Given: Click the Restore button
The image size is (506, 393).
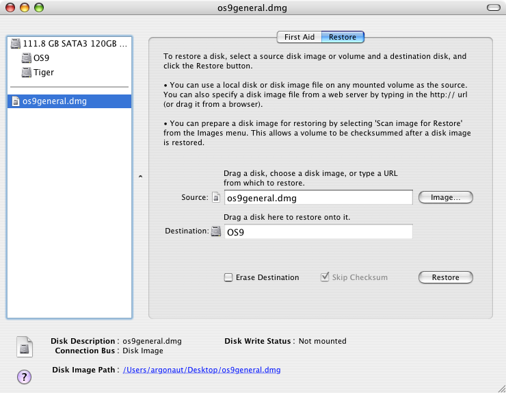Looking at the screenshot, I should tap(446, 277).
